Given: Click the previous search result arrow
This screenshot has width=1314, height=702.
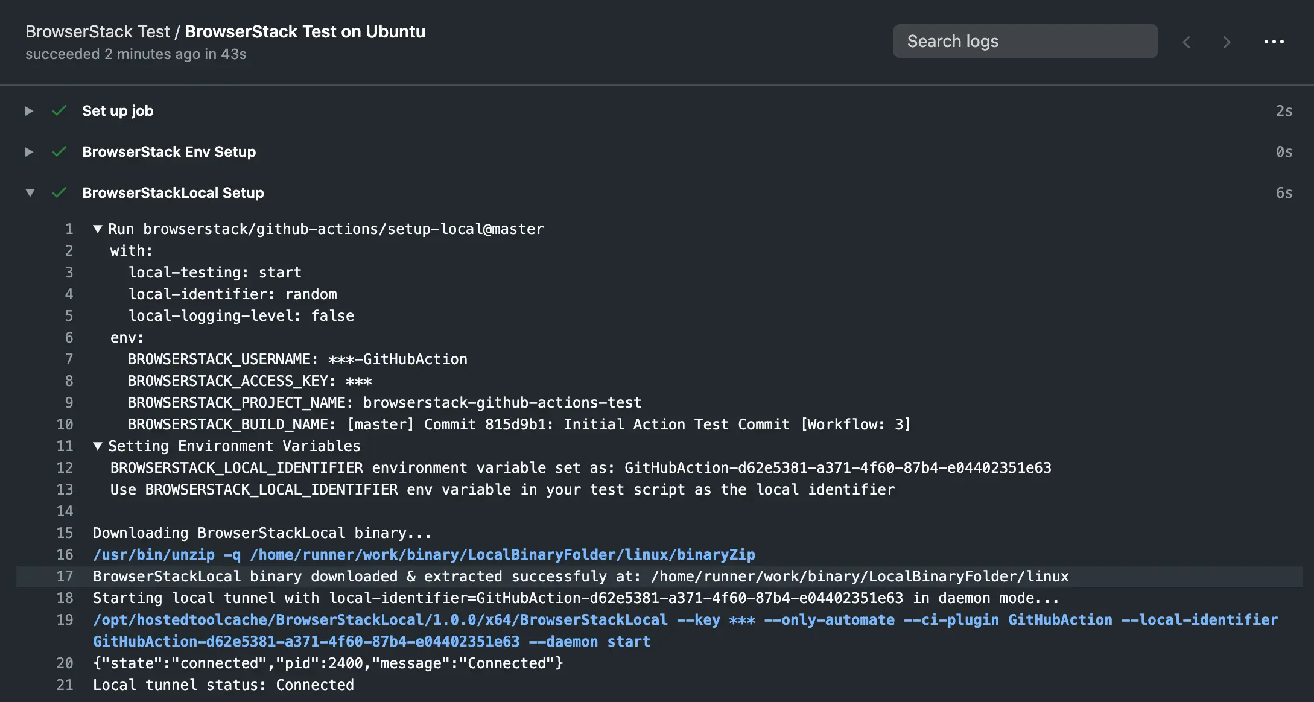Looking at the screenshot, I should pos(1187,42).
